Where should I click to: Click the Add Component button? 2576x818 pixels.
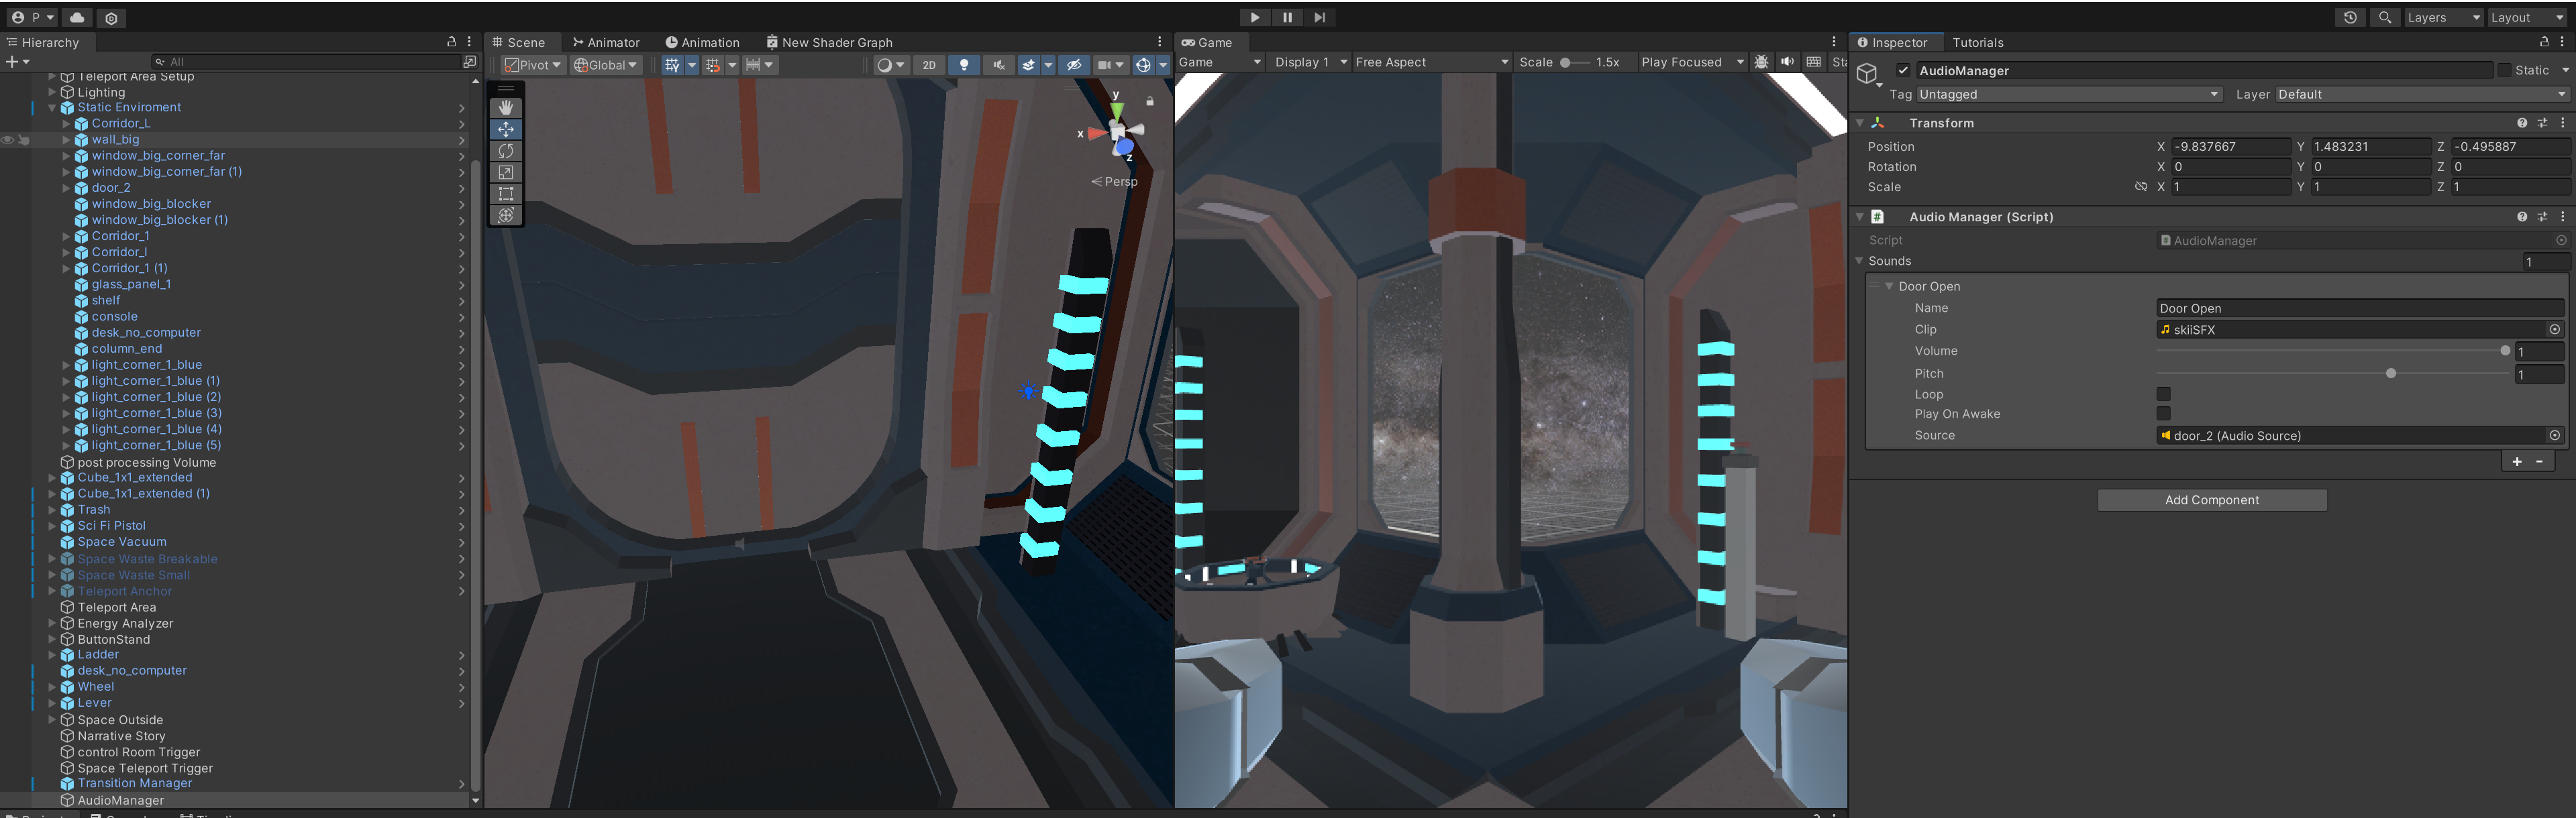tap(2211, 500)
